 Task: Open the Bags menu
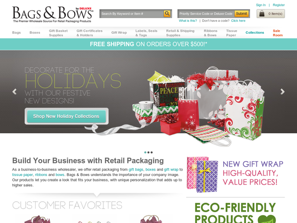click(x=16, y=33)
